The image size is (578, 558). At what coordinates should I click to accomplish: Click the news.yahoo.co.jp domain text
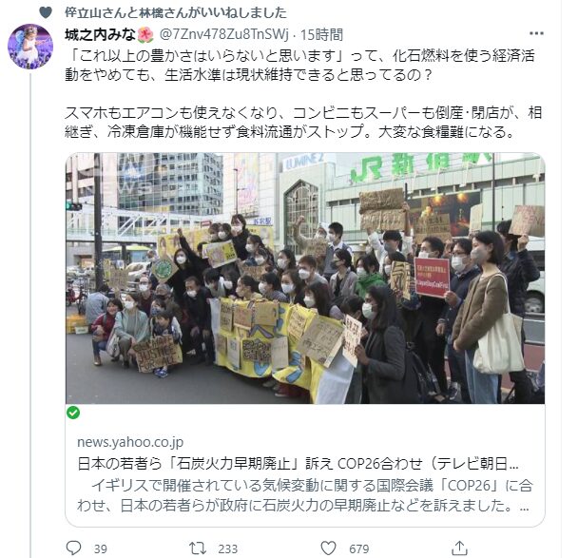(130, 442)
